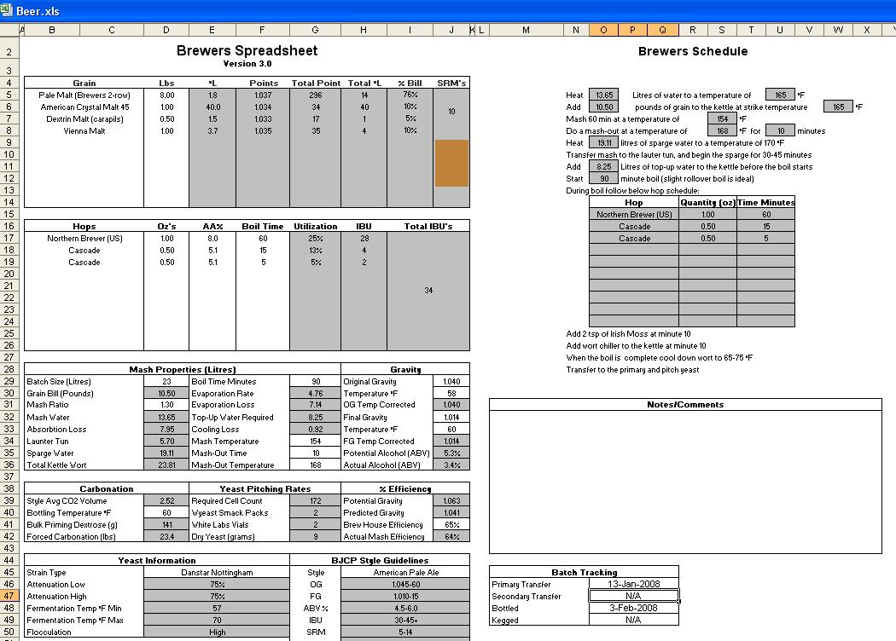This screenshot has width=896, height=641.
Task: Click mash-out temperature 168 in schedule
Action: 722,130
